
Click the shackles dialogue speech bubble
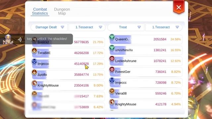[49, 39]
